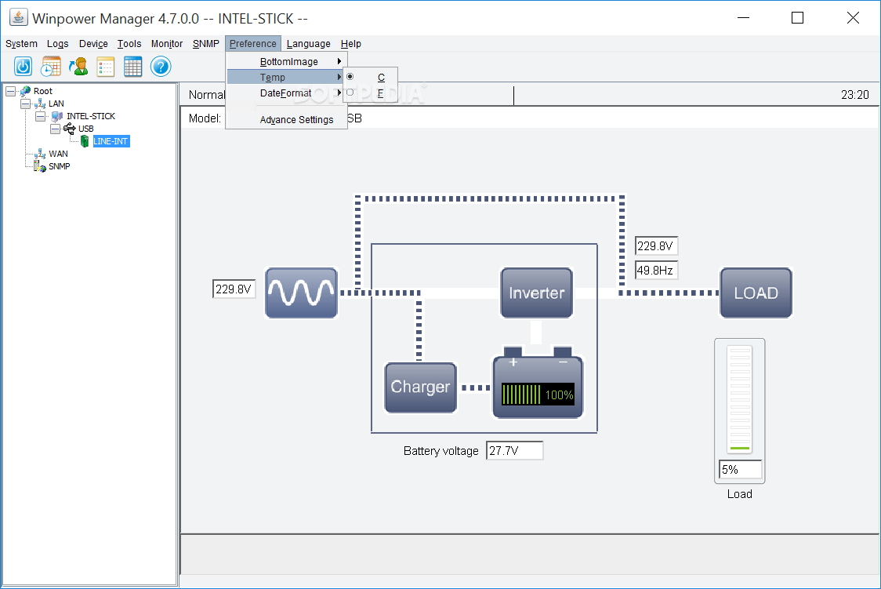Click the output voltage 229.8V field
This screenshot has height=589, width=881.
(656, 246)
